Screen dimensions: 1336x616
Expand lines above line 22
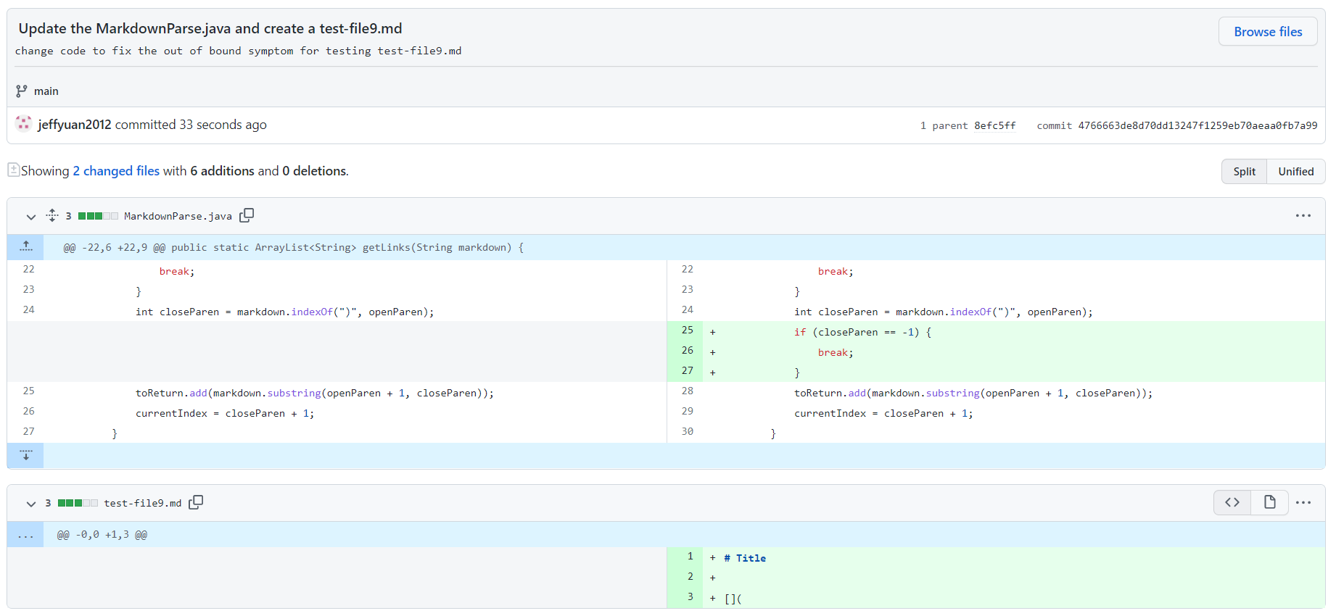[26, 247]
